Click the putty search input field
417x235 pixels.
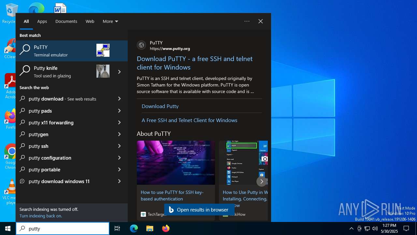pyautogui.click(x=63, y=228)
